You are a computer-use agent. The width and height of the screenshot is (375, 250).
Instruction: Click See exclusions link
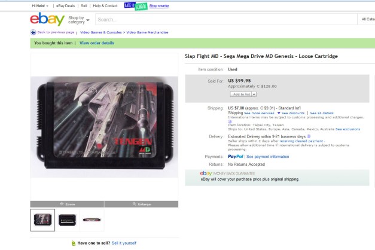coord(347,129)
